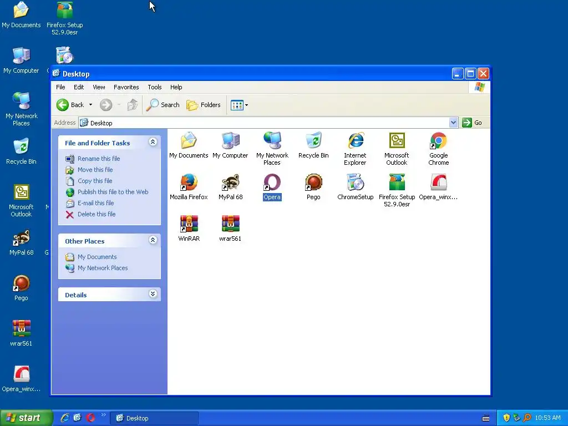Open the Search toolbar button
568x426 pixels.
tap(163, 105)
